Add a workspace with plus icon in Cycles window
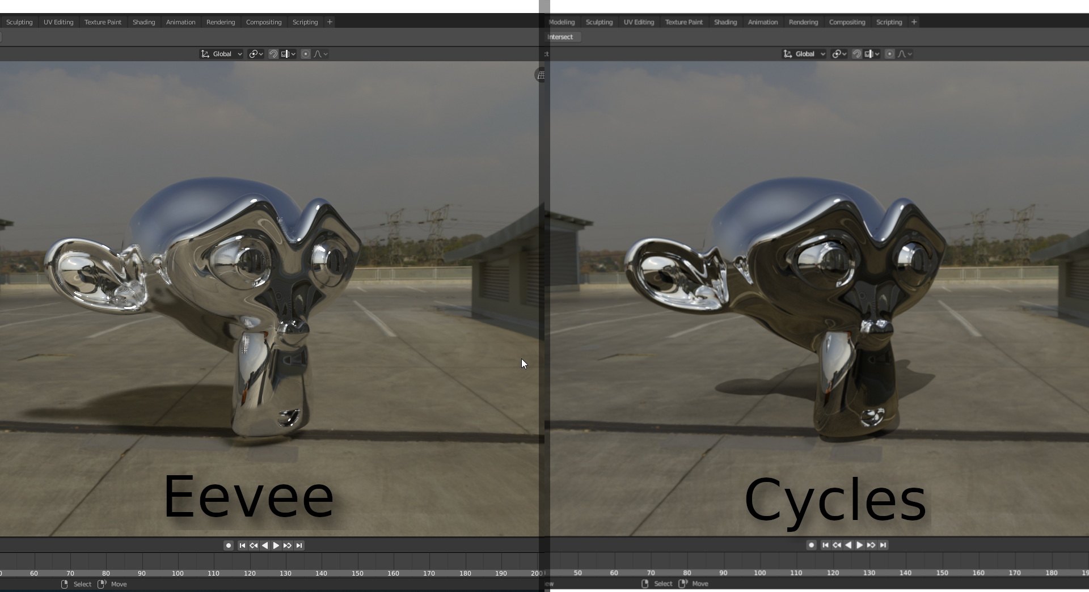Viewport: 1089px width, 592px height. click(x=914, y=22)
